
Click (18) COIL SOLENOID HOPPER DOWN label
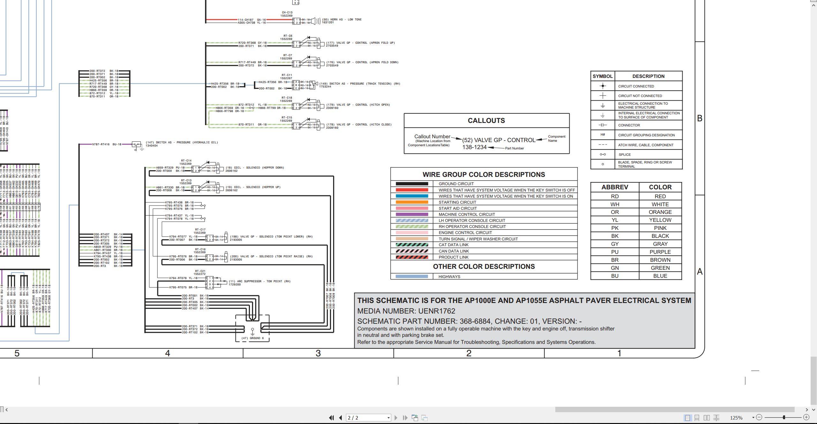point(255,168)
